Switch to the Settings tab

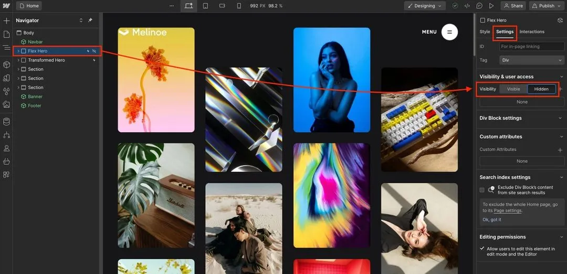[505, 32]
